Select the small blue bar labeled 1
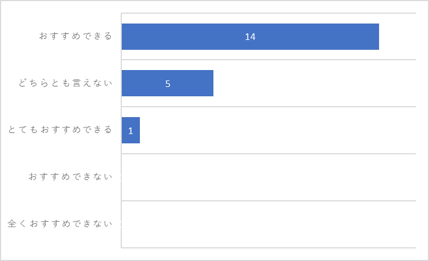This screenshot has width=429, height=261. (x=131, y=130)
